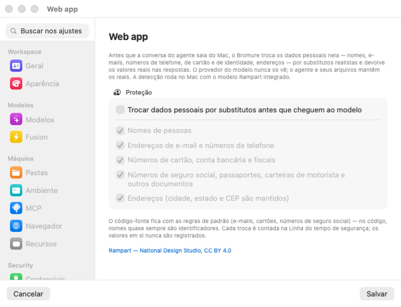Viewport: 401px width, 307px height.
Task: Focus the Buscar nos ajustes search field
Action: coord(47,31)
